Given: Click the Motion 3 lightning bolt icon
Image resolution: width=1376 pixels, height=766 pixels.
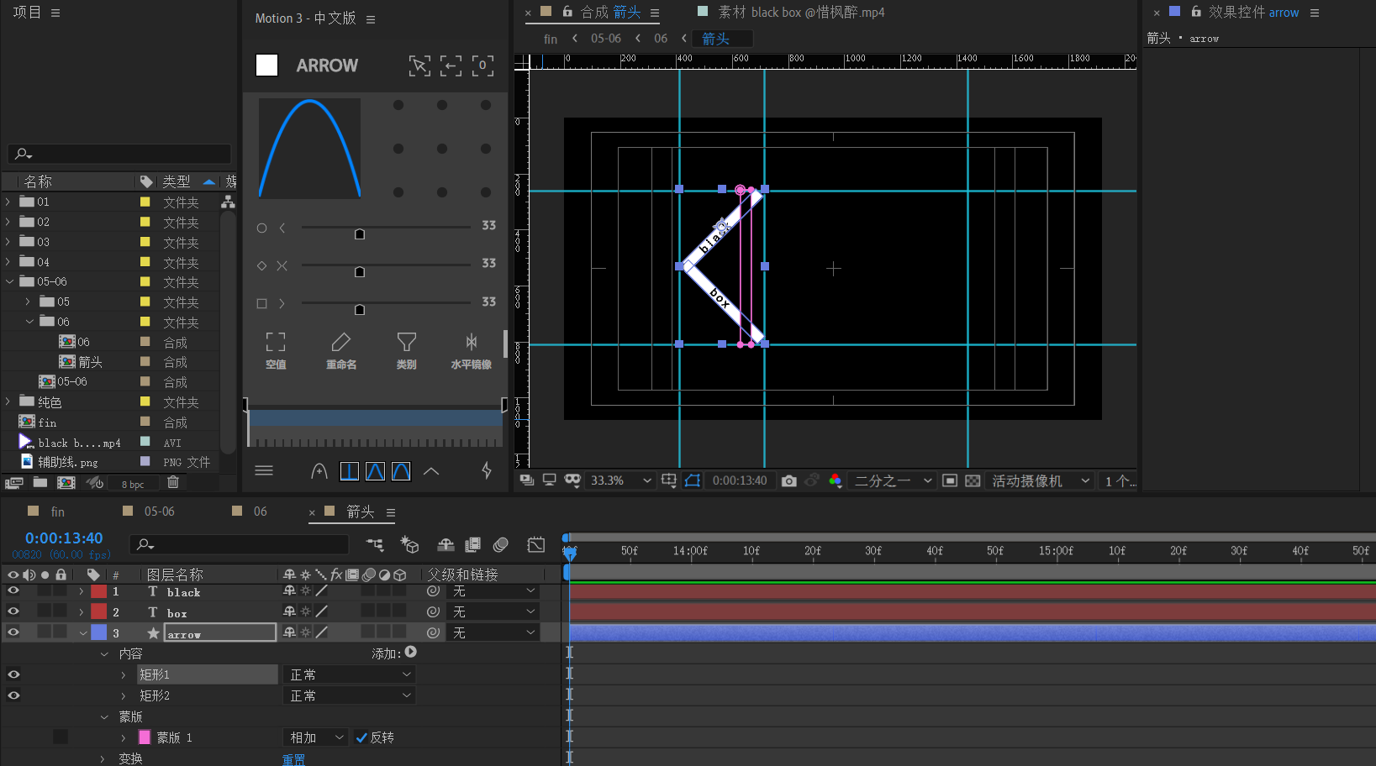Looking at the screenshot, I should (487, 470).
